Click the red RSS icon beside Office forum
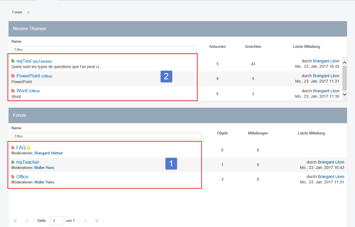Image resolution: width=355 pixels, height=227 pixels. [x=13, y=177]
